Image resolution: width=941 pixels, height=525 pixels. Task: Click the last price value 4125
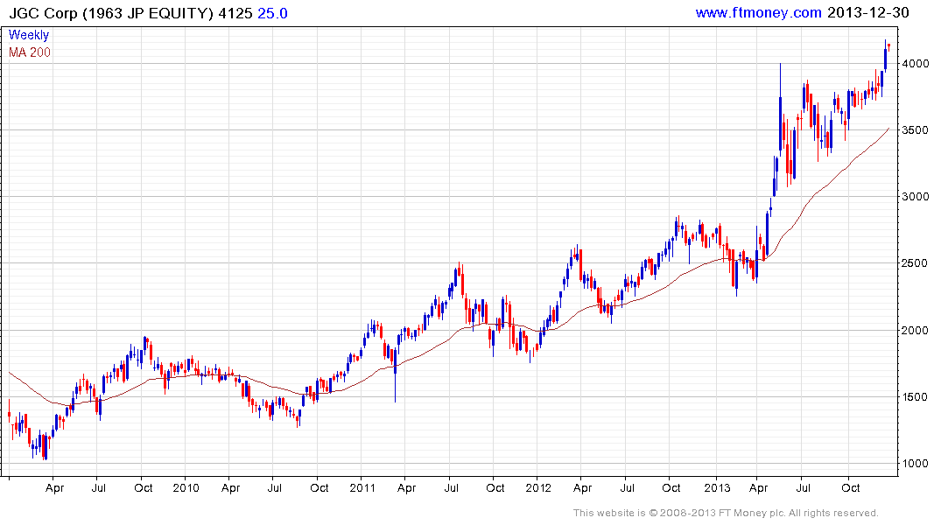(235, 13)
